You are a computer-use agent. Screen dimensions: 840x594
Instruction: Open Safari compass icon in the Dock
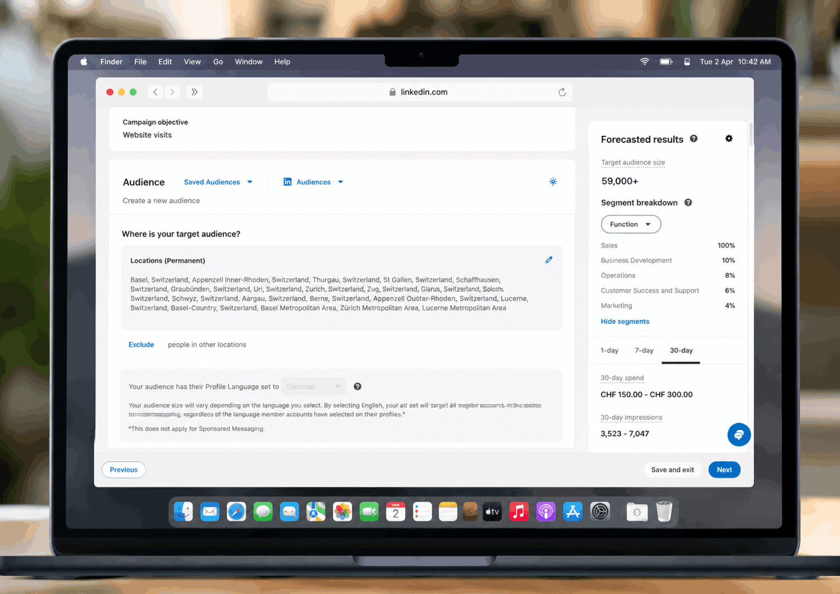[x=237, y=511]
